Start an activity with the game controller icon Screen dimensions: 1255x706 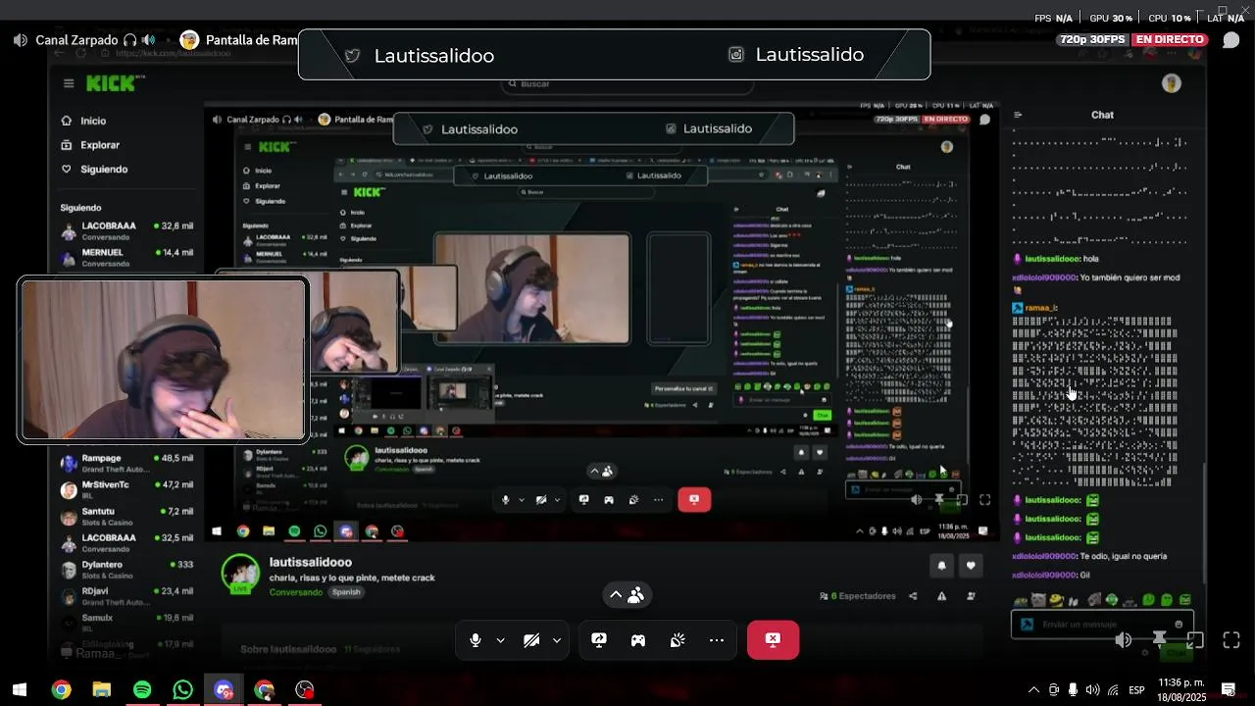tap(638, 640)
